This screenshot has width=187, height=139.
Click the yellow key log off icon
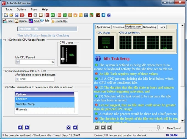[x=70, y=15]
